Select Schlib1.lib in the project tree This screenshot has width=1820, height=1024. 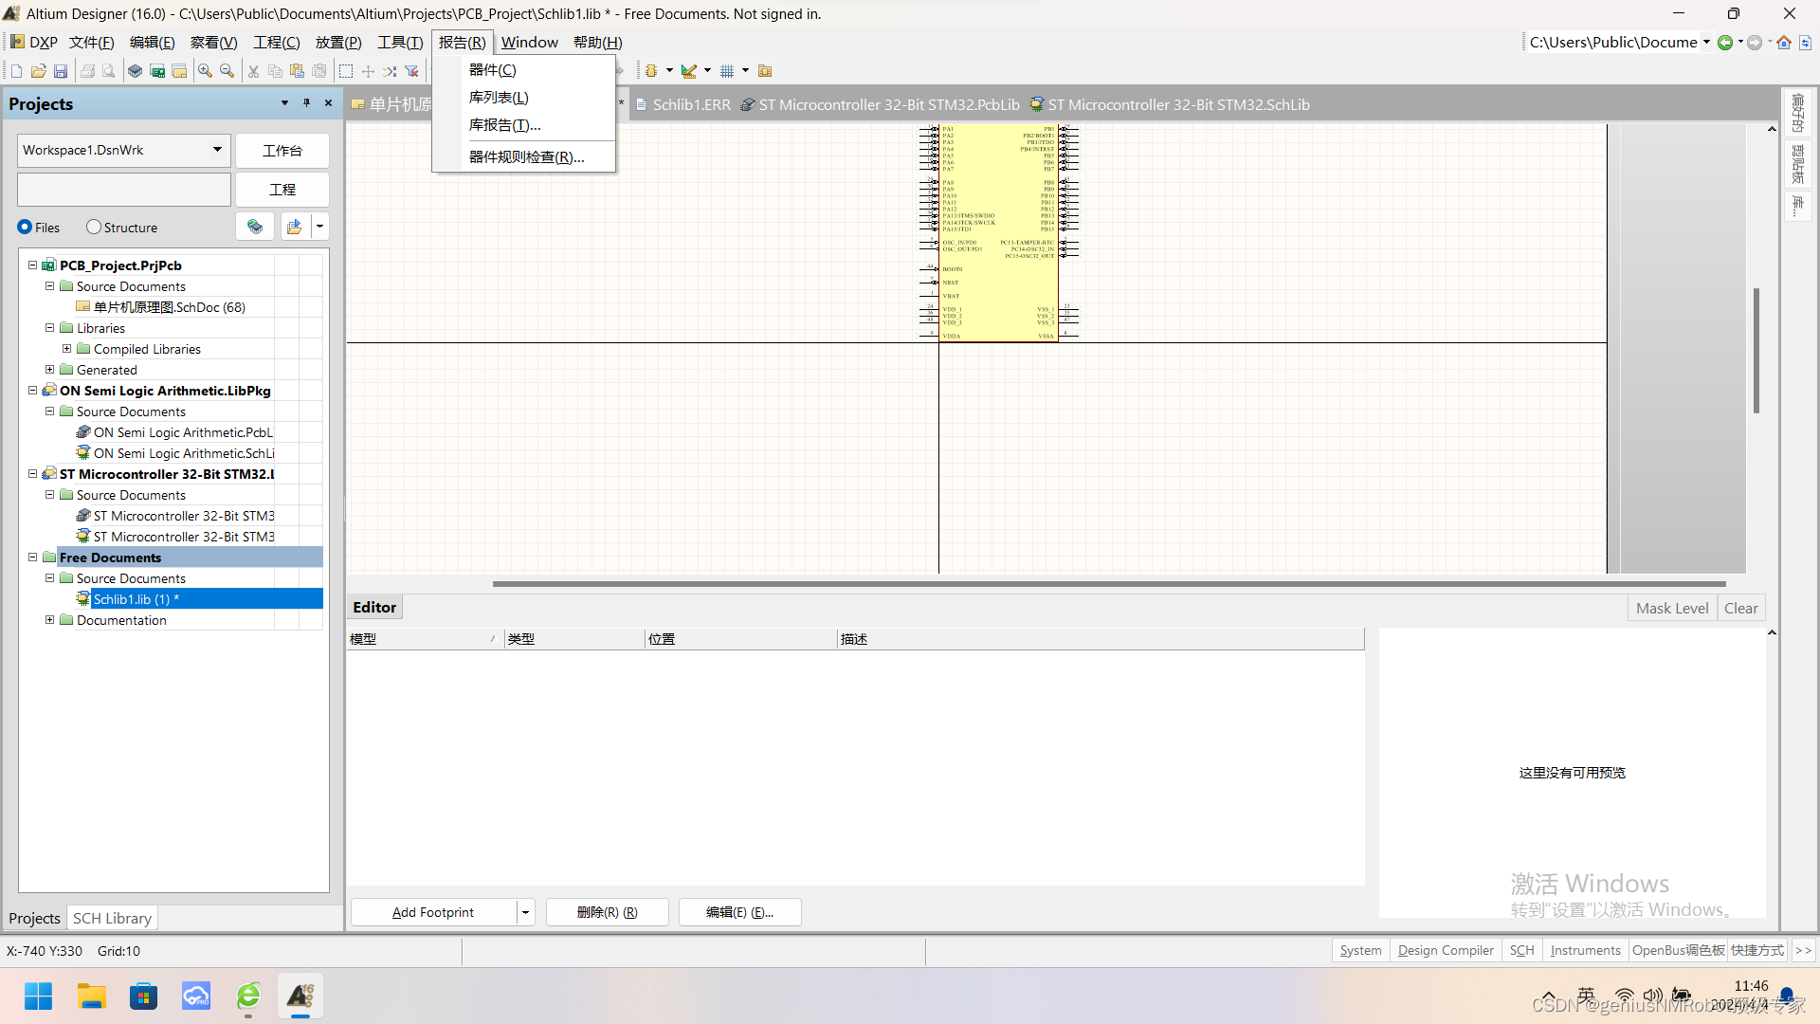pyautogui.click(x=133, y=598)
